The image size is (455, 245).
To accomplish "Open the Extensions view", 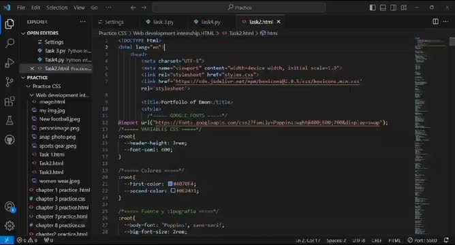I will [x=10, y=101].
